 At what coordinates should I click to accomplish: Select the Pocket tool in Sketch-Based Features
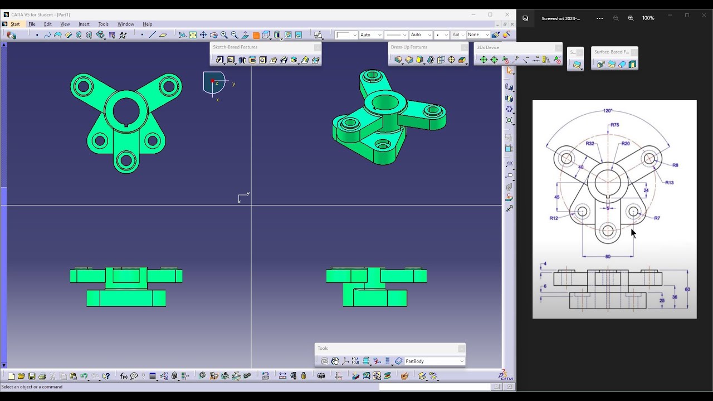(231, 60)
